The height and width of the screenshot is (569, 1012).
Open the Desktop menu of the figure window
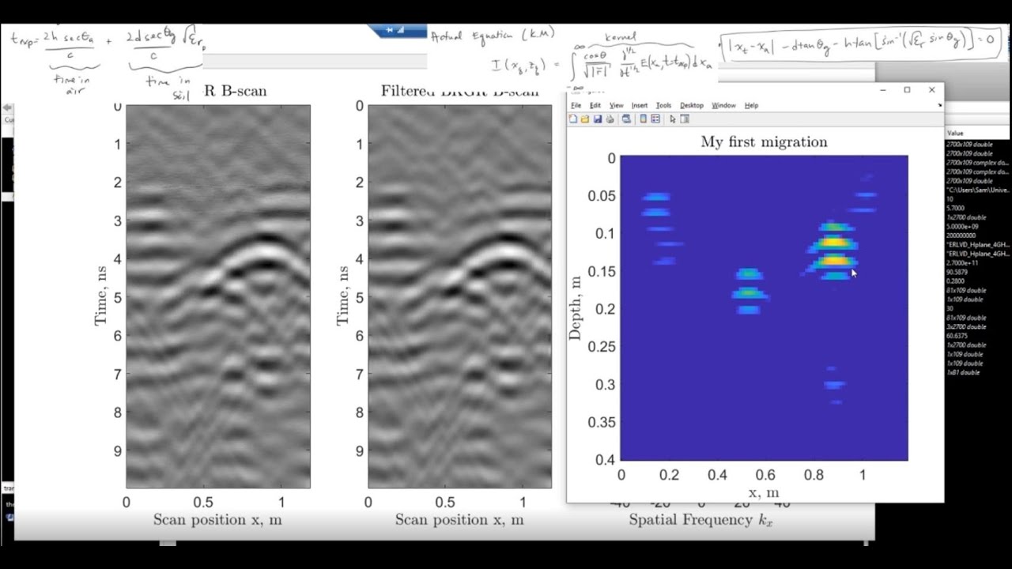point(692,105)
